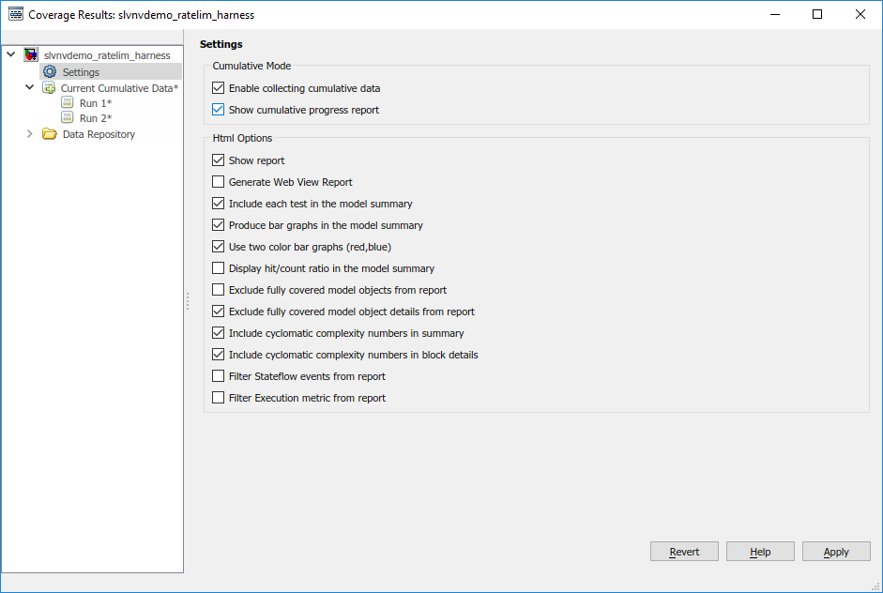Screen dimensions: 883x593
Task: Collapse the slvnvdemo_ratelim_harness tree node
Action: pos(11,55)
